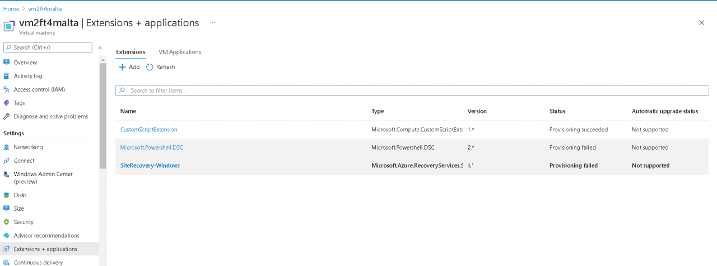The image size is (717, 266).
Task: Open Disks settings
Action: (x=20, y=195)
